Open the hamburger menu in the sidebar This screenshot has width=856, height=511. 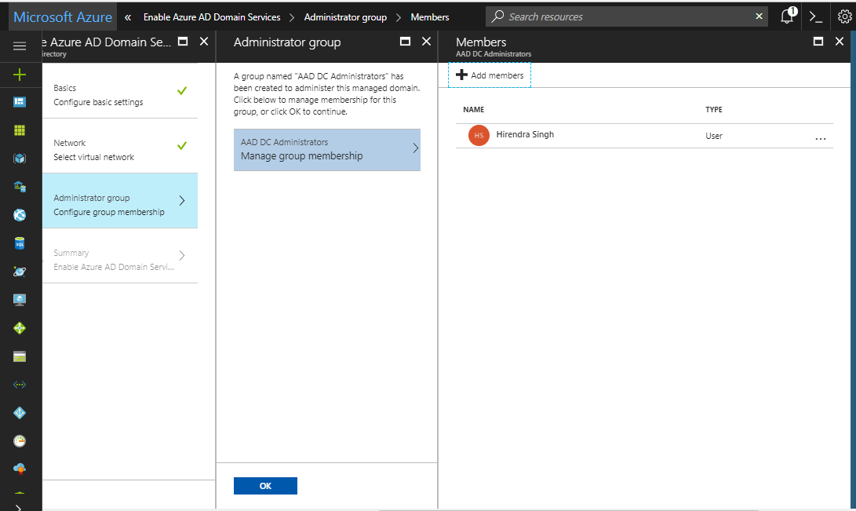(x=20, y=46)
